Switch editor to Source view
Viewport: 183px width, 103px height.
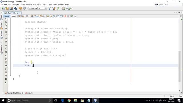pos(7,16)
